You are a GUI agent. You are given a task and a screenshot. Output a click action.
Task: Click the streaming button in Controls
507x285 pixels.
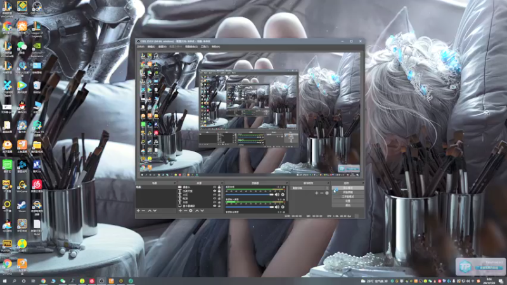tap(348, 187)
